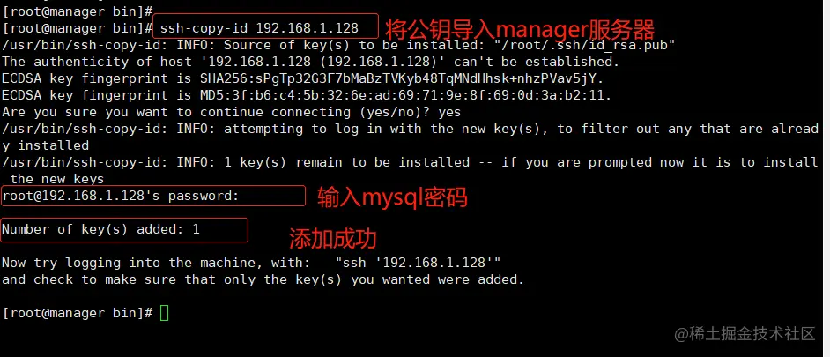Click the 'attempting to log in' INFO line
830x357 pixels.
411,129
